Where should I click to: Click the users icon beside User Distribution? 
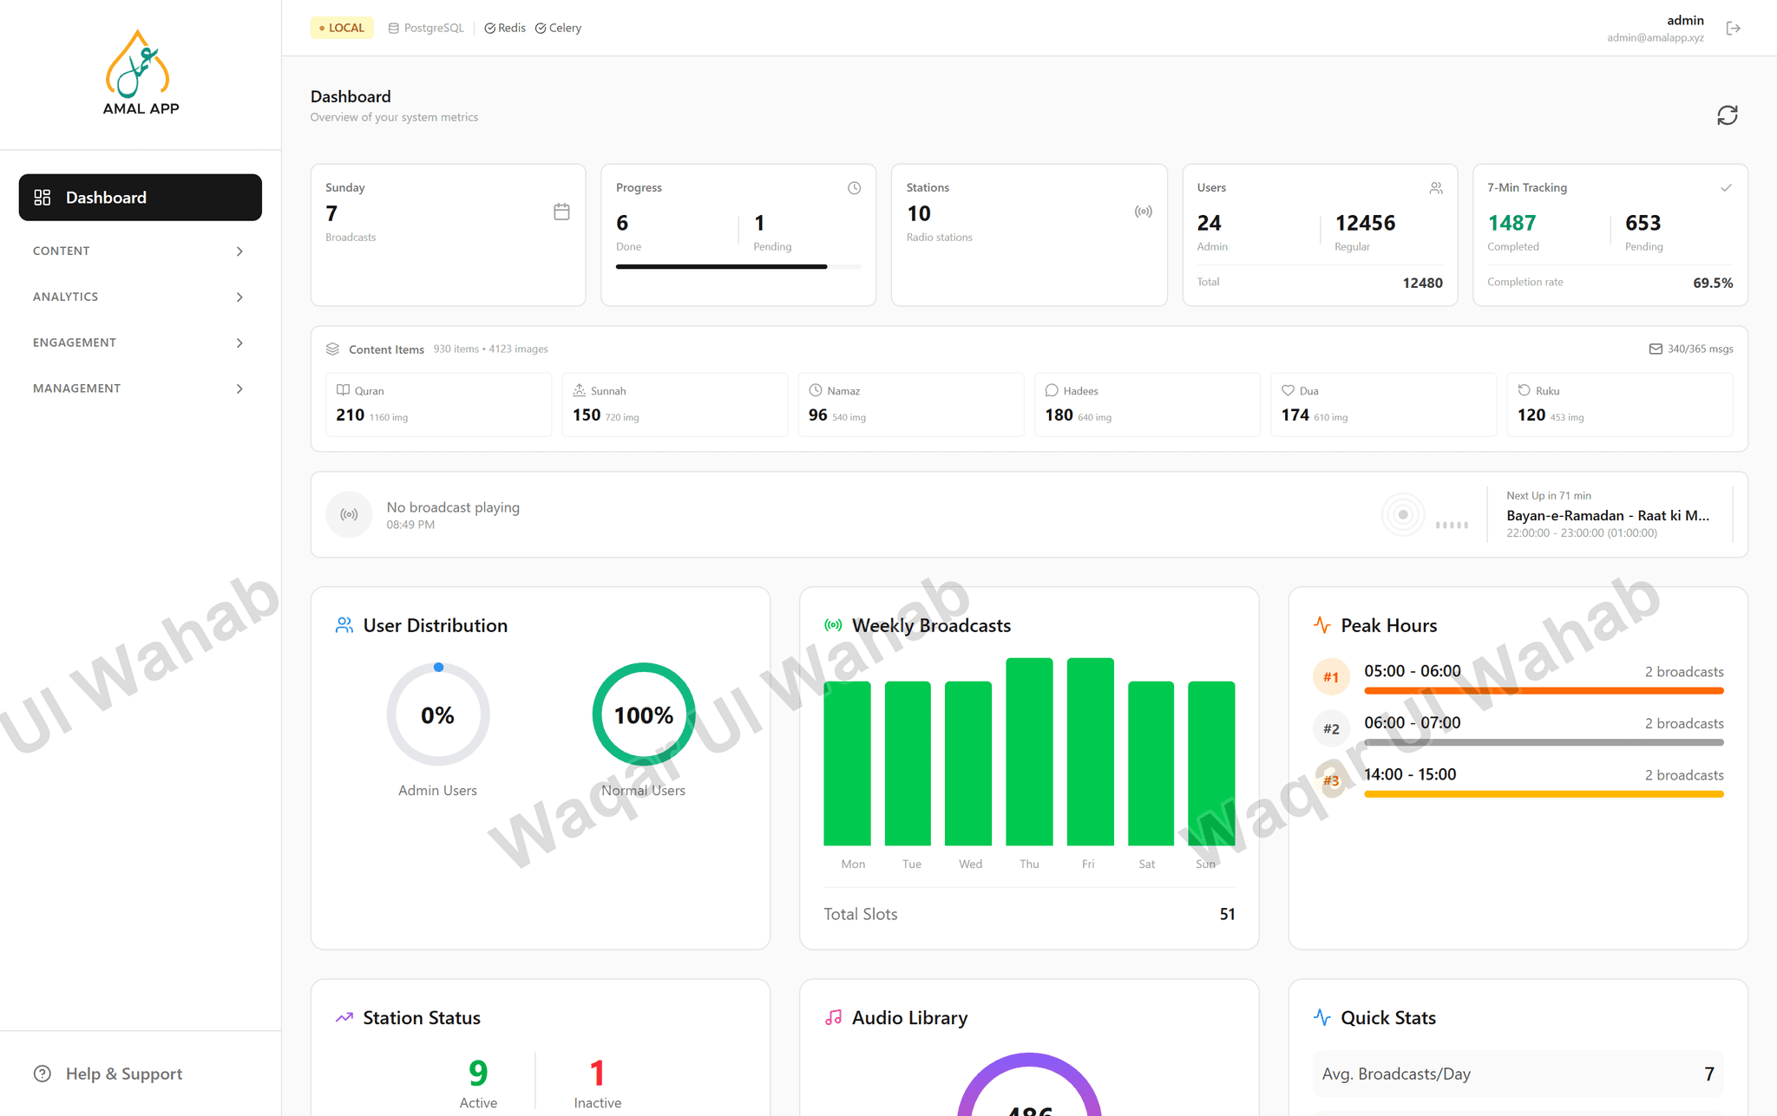[344, 625]
